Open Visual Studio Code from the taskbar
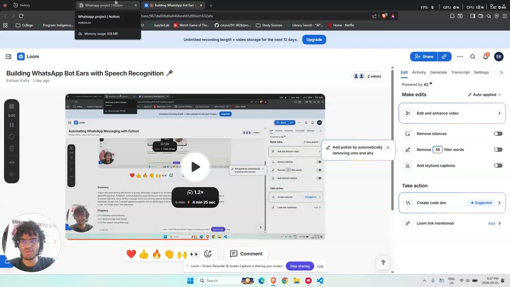The image size is (510, 287). point(320,281)
